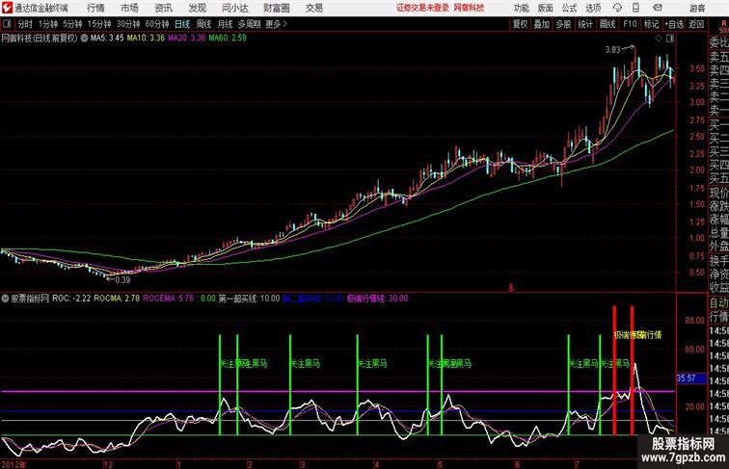Click the mobile phone icon
The height and width of the screenshot is (469, 729).
coord(636,8)
